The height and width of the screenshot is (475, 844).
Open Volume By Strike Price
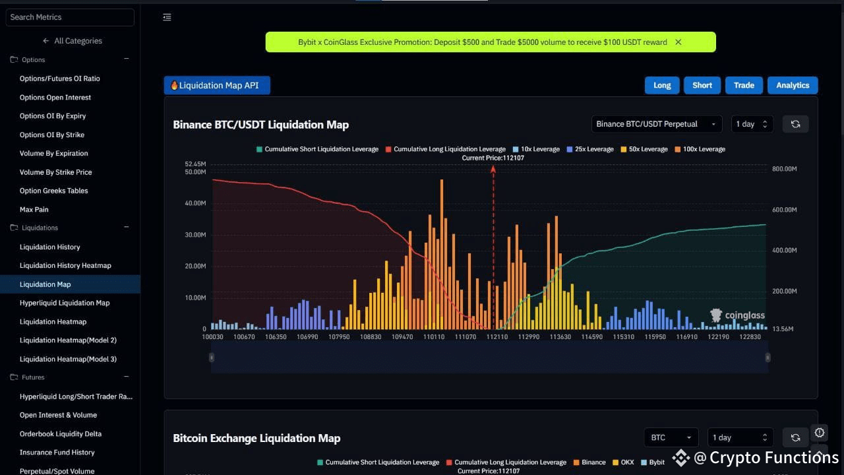pos(56,172)
